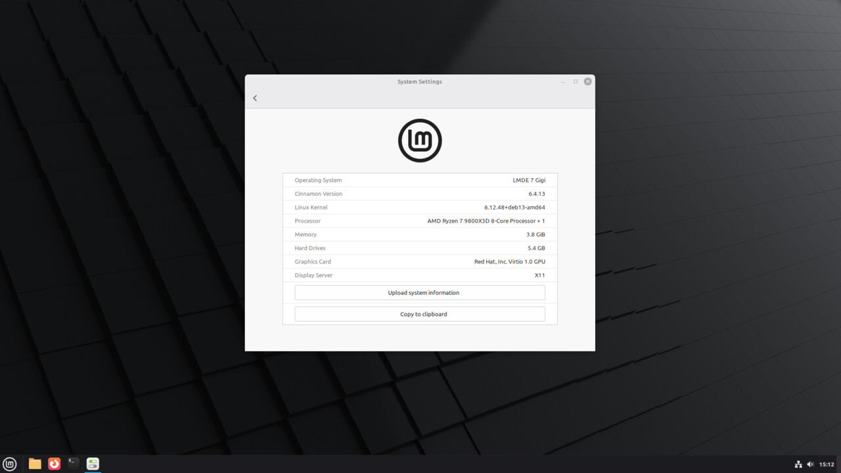
Task: Close the System Settings window
Action: point(587,81)
